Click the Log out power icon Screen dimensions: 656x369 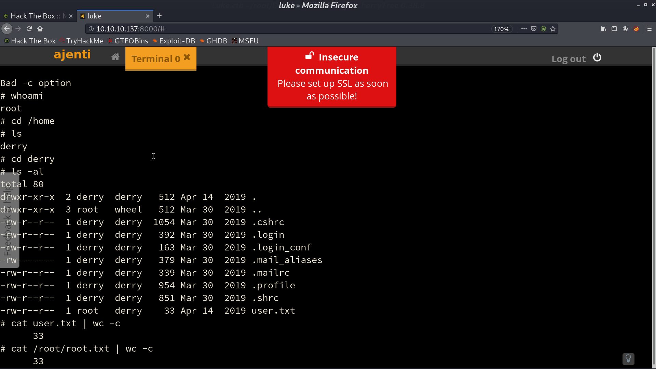(597, 57)
